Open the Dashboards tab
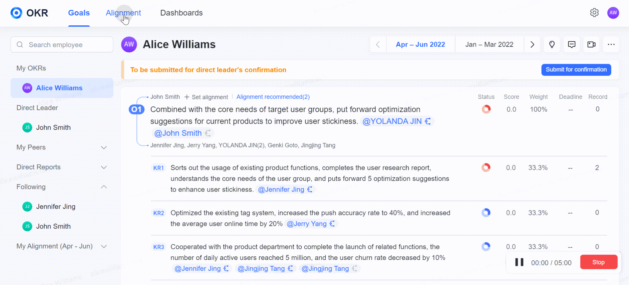Image resolution: width=629 pixels, height=285 pixels. point(181,13)
